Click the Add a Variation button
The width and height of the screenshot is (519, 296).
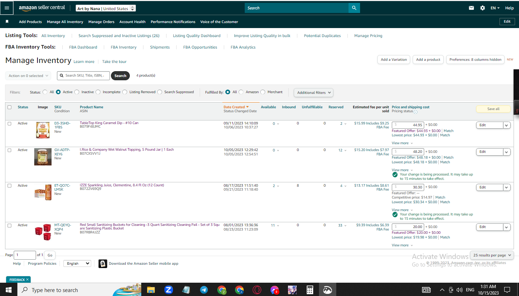pyautogui.click(x=394, y=60)
